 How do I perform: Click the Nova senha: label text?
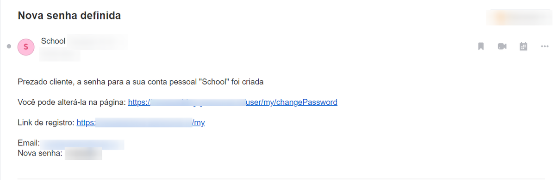click(40, 153)
